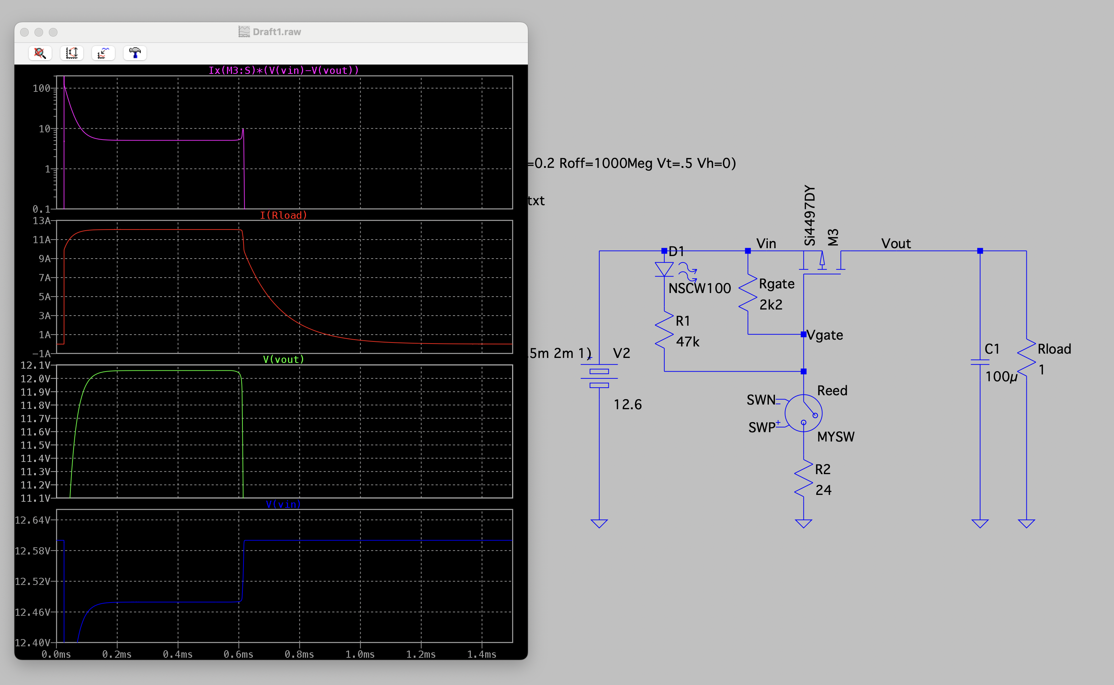Click the junction node at Vgate
This screenshot has height=685, width=1114.
[803, 334]
